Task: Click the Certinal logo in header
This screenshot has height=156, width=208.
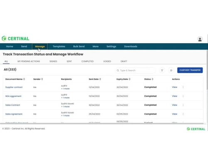Action: [x=15, y=39]
